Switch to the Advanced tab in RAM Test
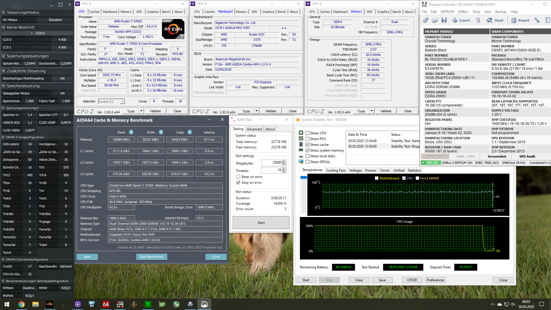This screenshot has width=551, height=310. pos(254,129)
